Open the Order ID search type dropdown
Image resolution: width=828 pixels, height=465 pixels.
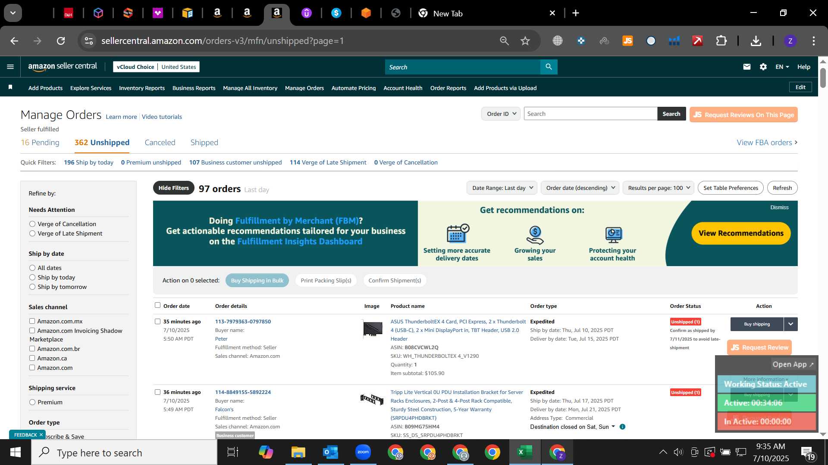[x=501, y=114]
